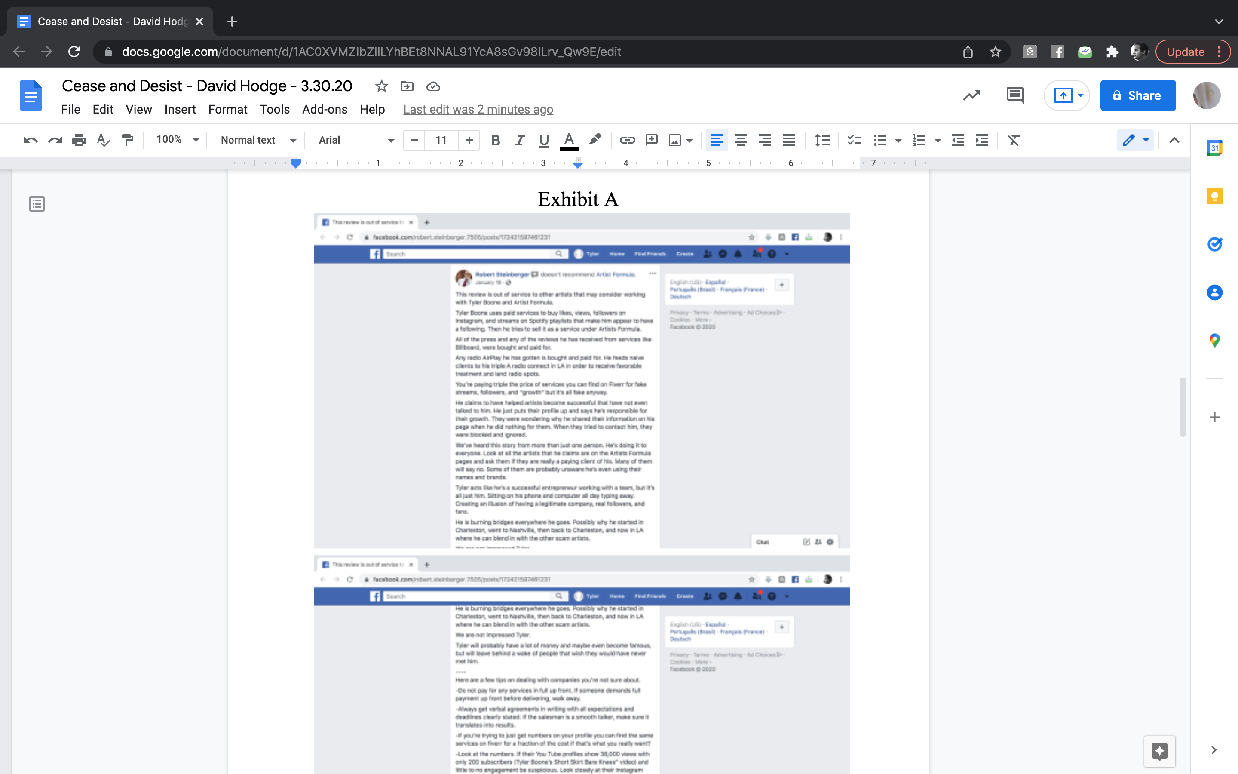
Task: Set right alignment
Action: coord(765,140)
